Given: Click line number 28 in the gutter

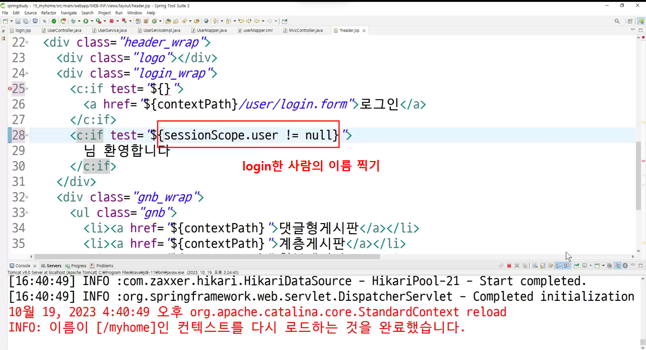Looking at the screenshot, I should pos(19,135).
